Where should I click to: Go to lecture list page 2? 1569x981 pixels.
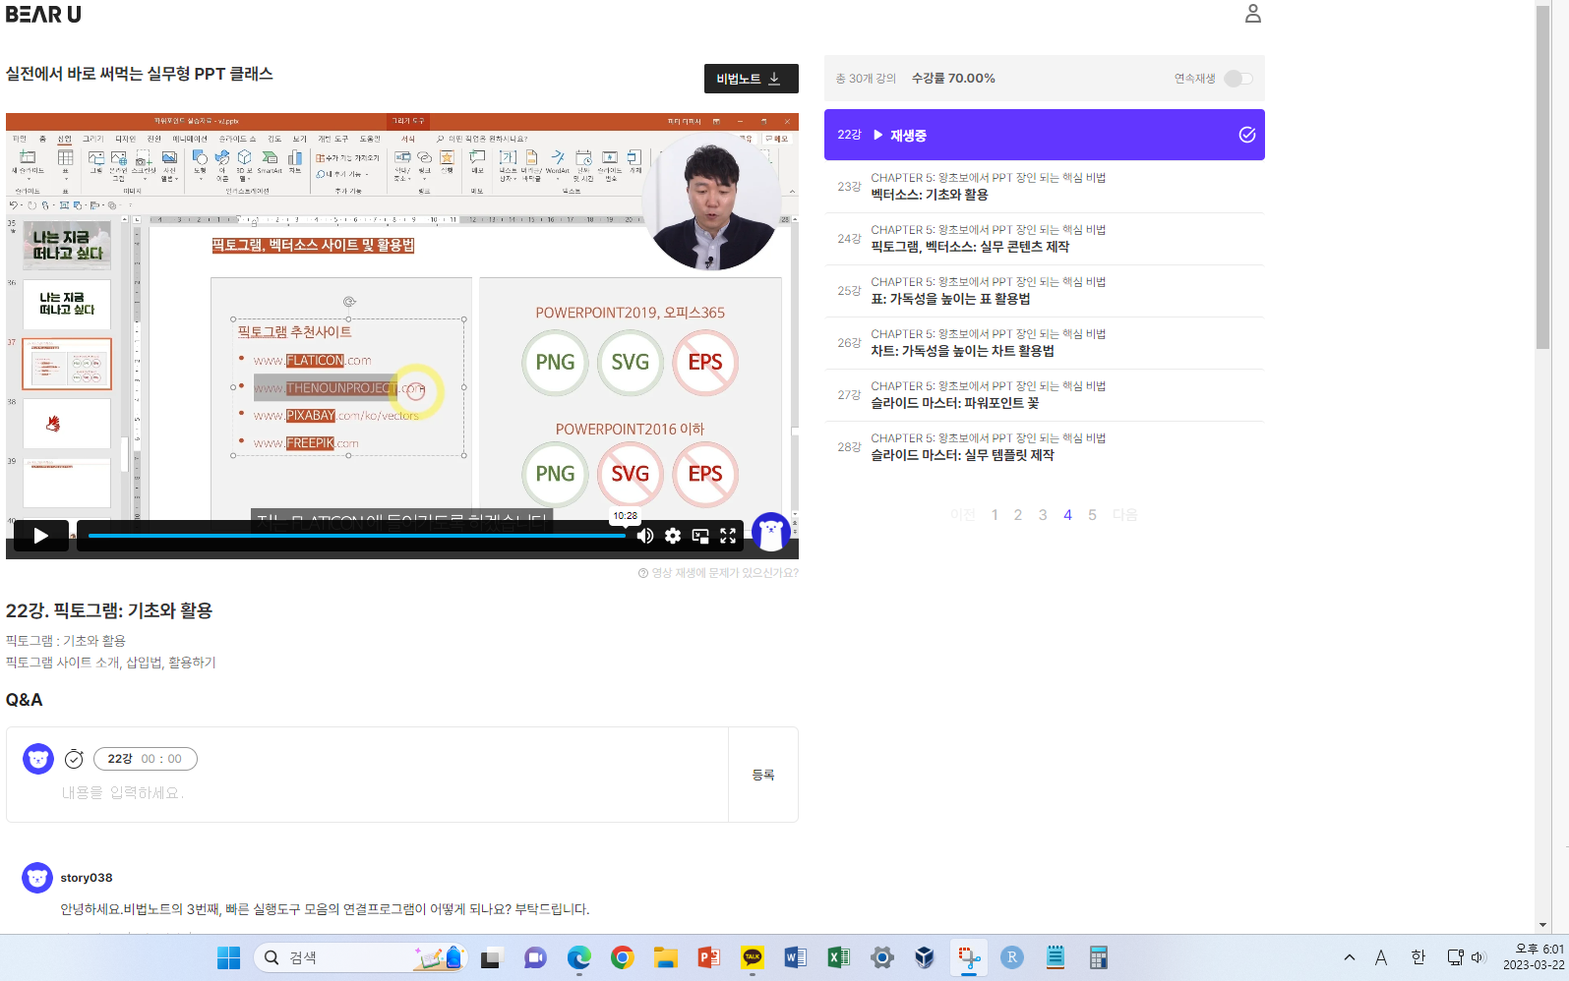tap(1018, 515)
